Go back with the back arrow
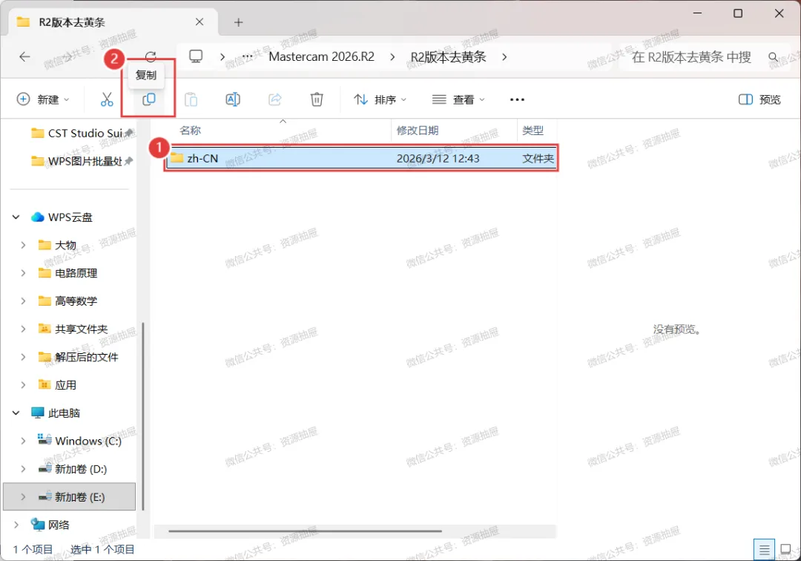Viewport: 801px width, 561px height. point(24,56)
